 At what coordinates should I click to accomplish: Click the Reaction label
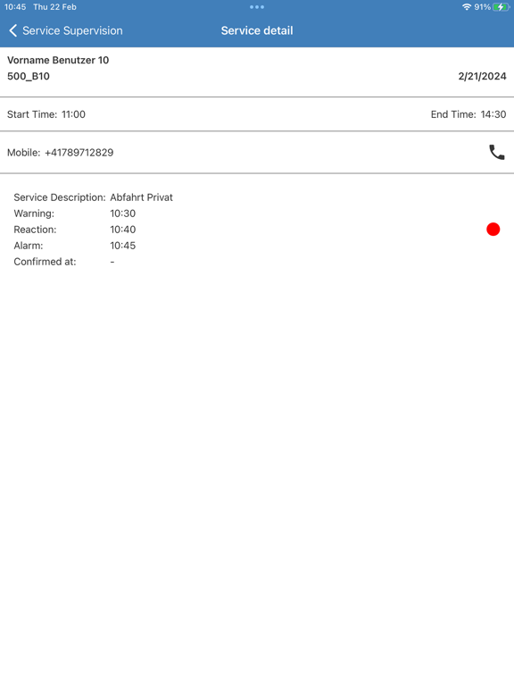pos(35,230)
